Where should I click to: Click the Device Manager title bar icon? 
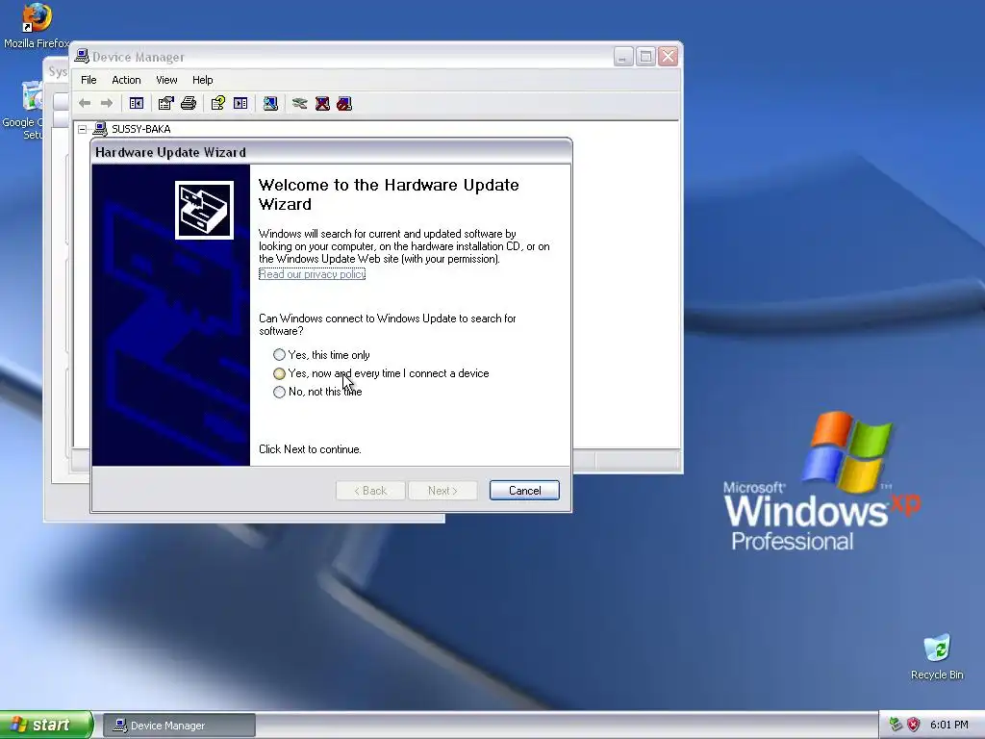tap(82, 57)
